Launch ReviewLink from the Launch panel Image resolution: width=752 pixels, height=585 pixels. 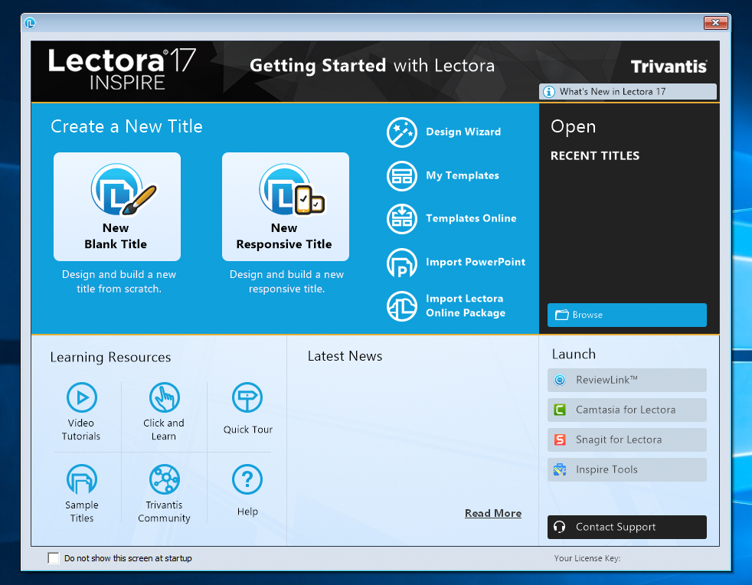pyautogui.click(x=626, y=380)
